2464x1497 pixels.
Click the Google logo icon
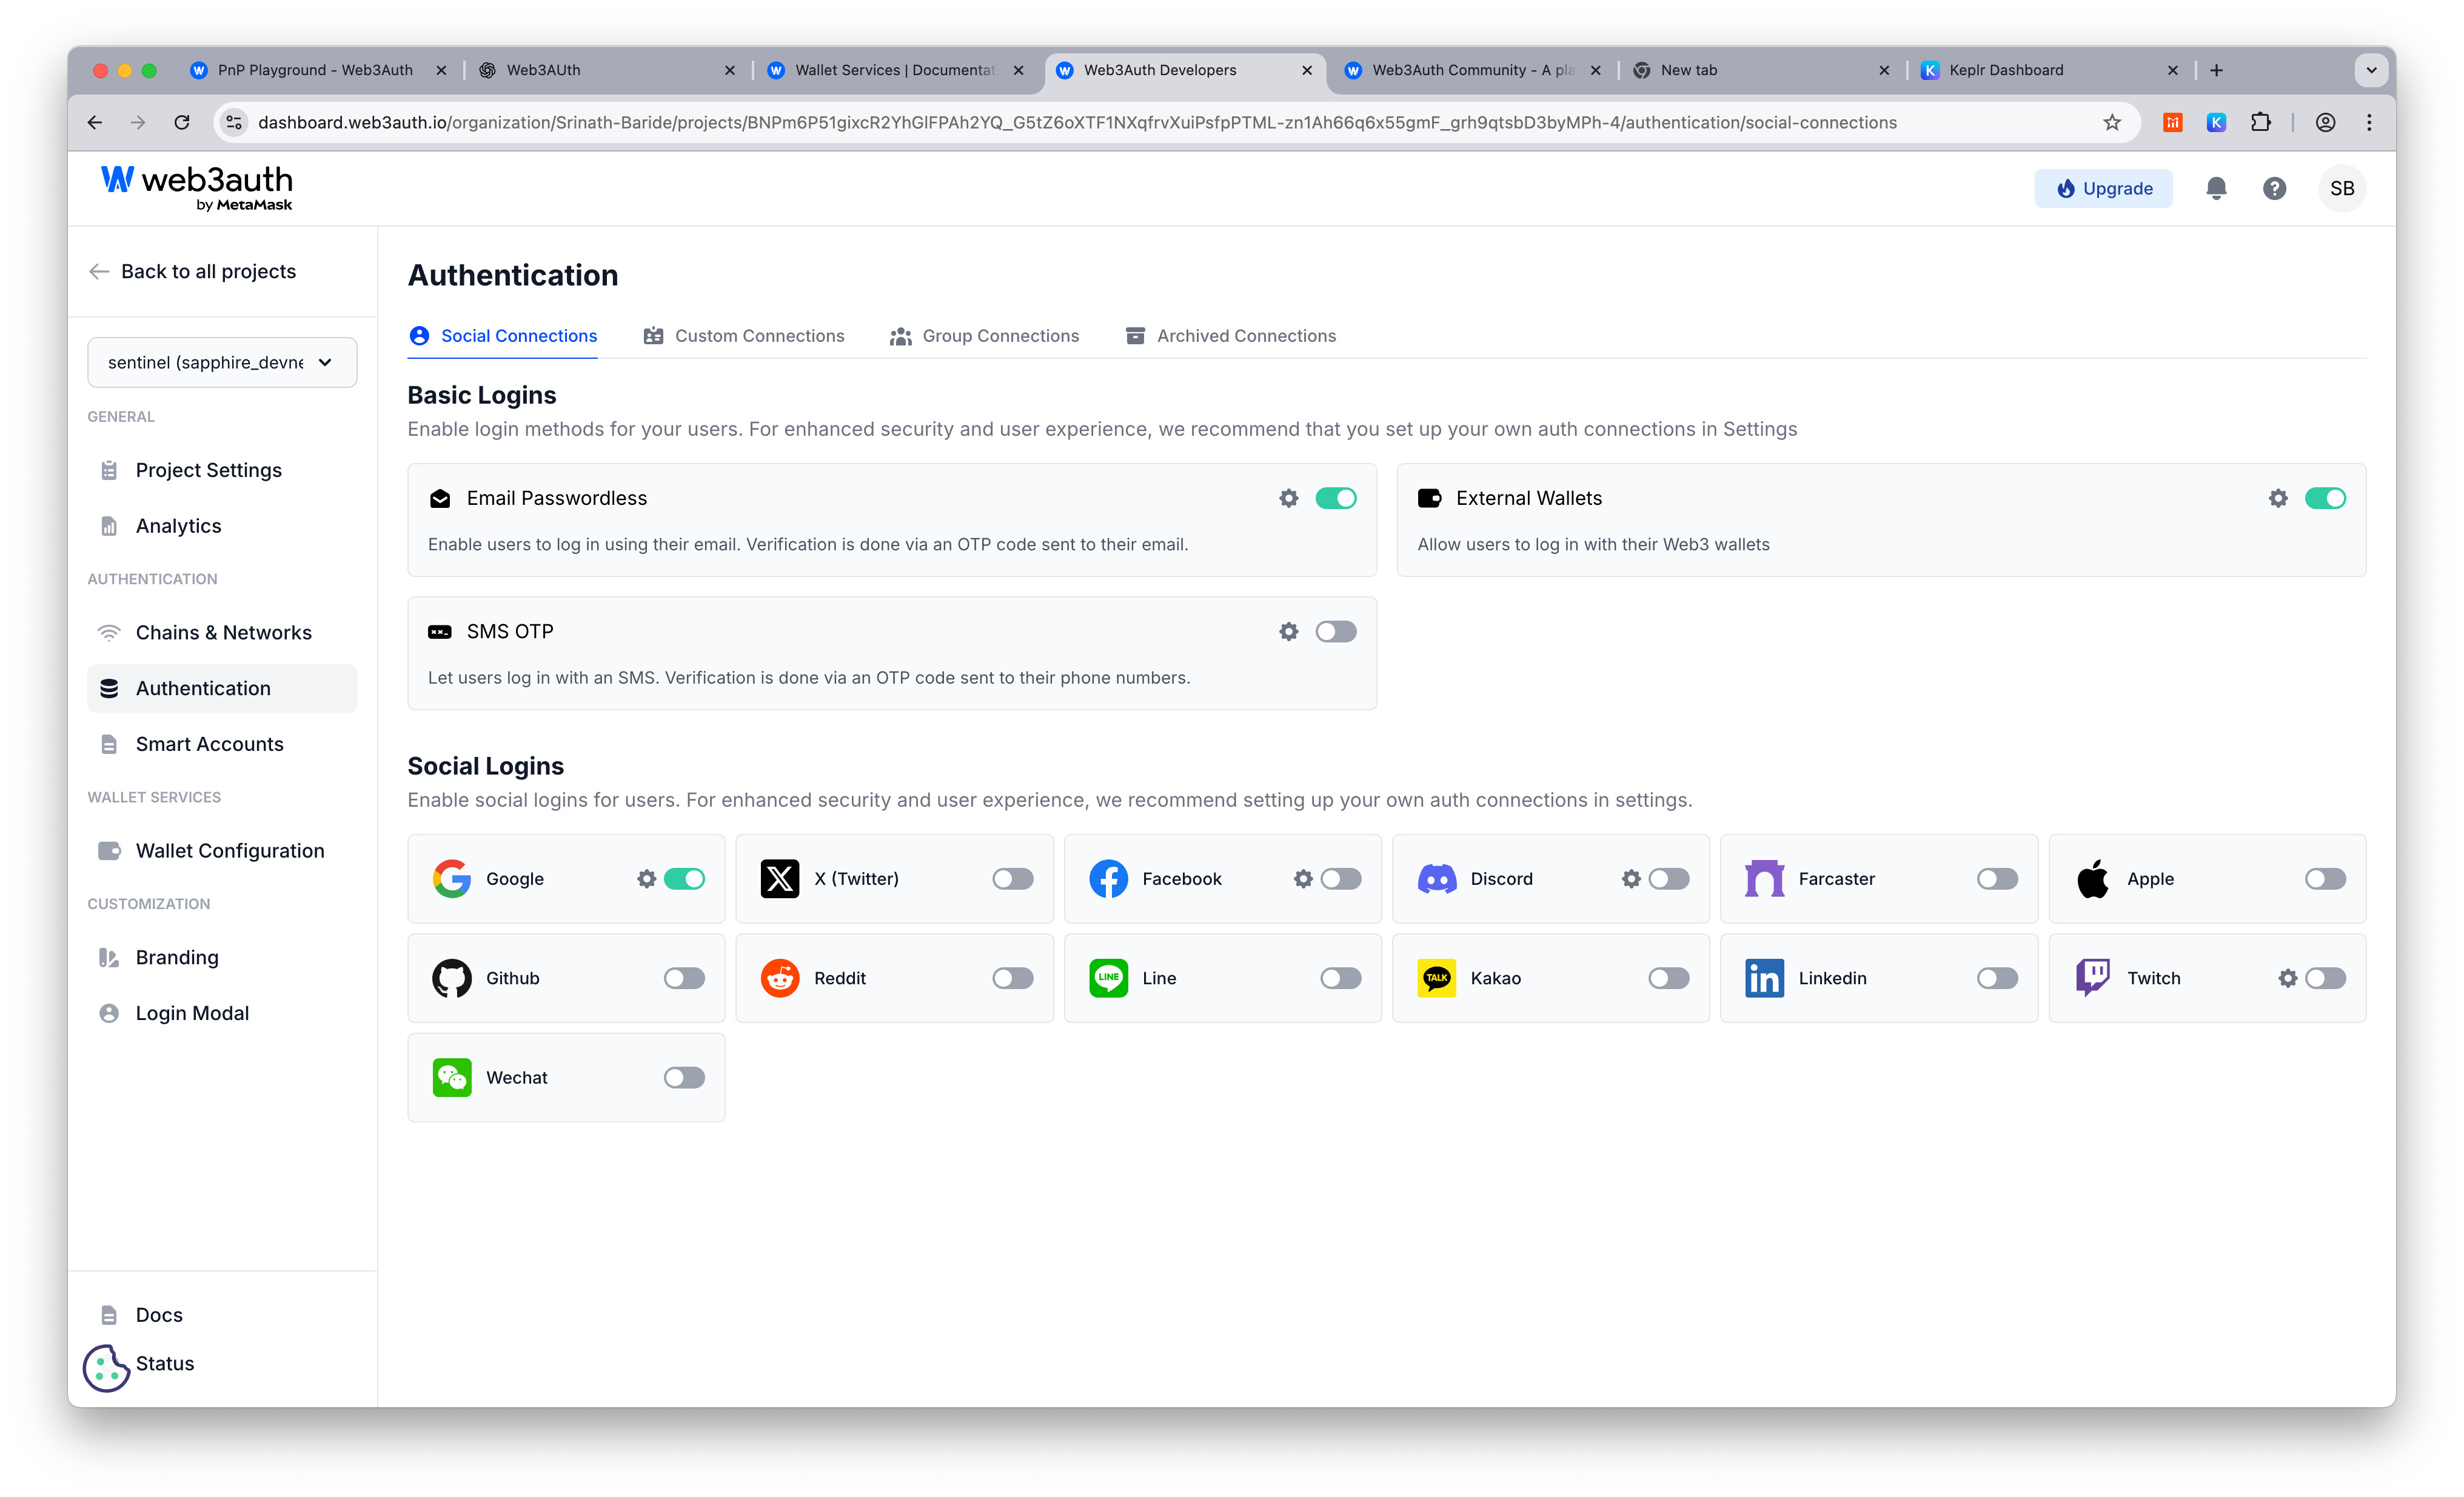tap(452, 878)
